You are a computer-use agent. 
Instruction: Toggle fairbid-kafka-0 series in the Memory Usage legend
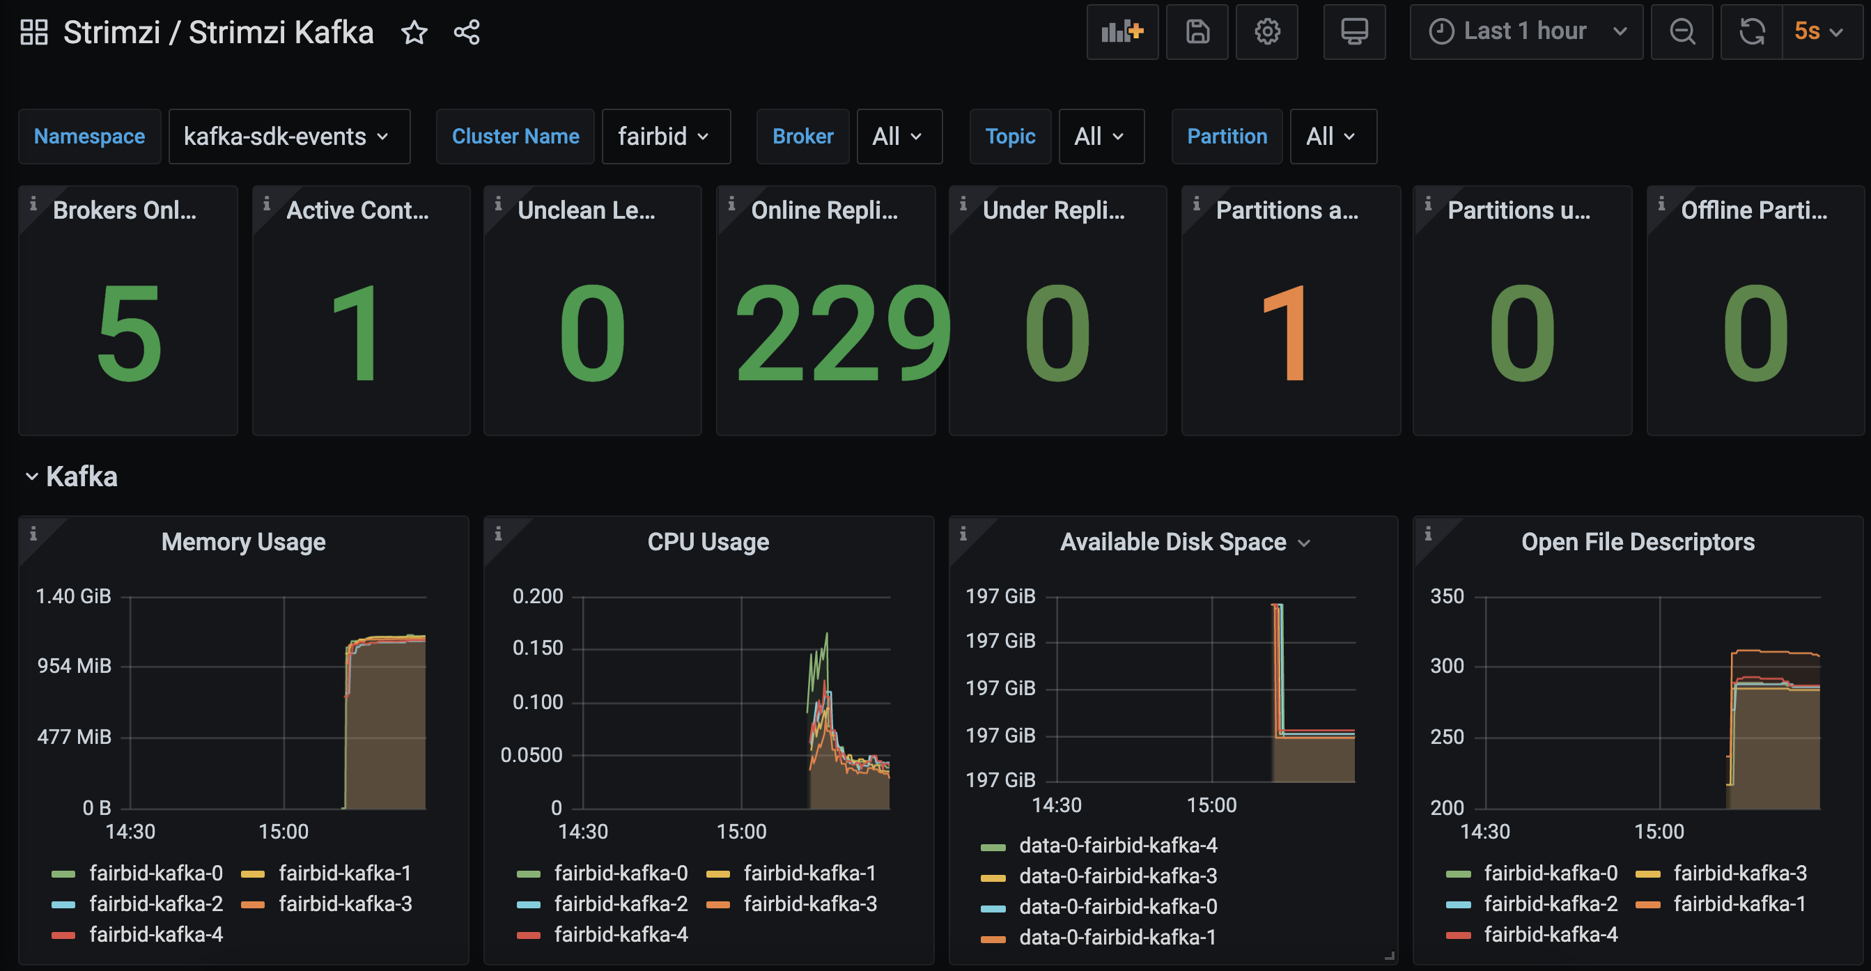click(155, 873)
